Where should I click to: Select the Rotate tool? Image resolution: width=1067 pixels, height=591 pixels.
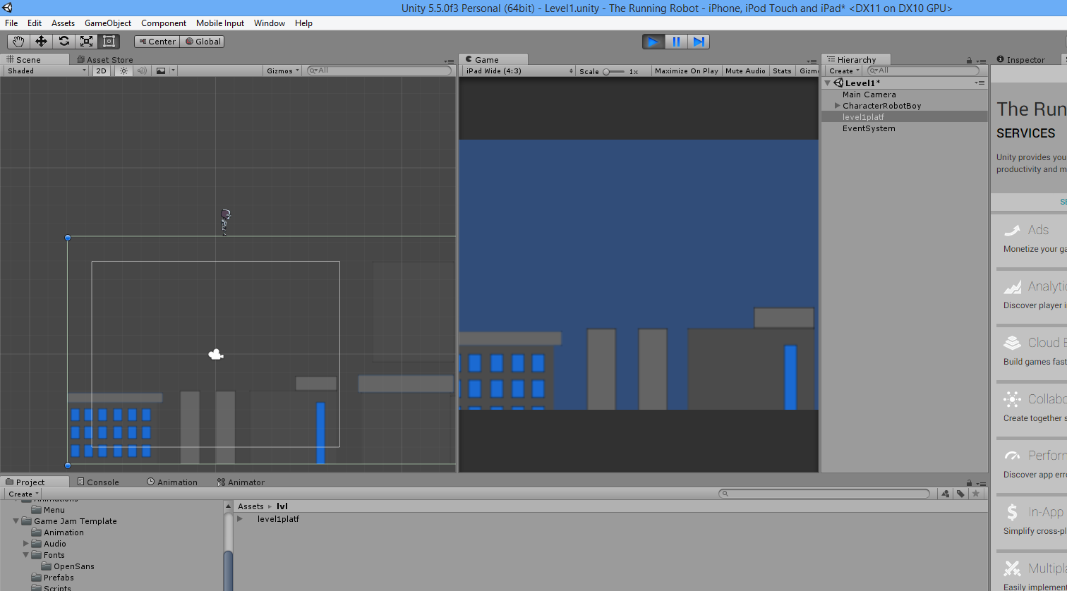coord(64,42)
